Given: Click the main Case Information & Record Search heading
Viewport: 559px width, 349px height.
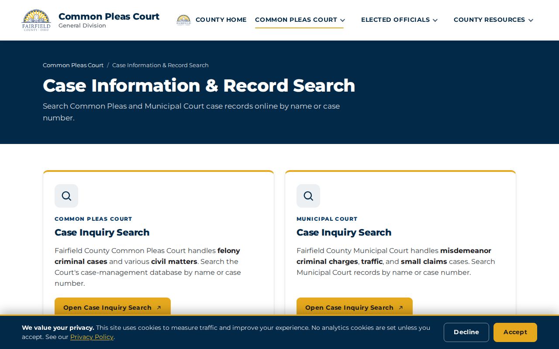Looking at the screenshot, I should [199, 86].
